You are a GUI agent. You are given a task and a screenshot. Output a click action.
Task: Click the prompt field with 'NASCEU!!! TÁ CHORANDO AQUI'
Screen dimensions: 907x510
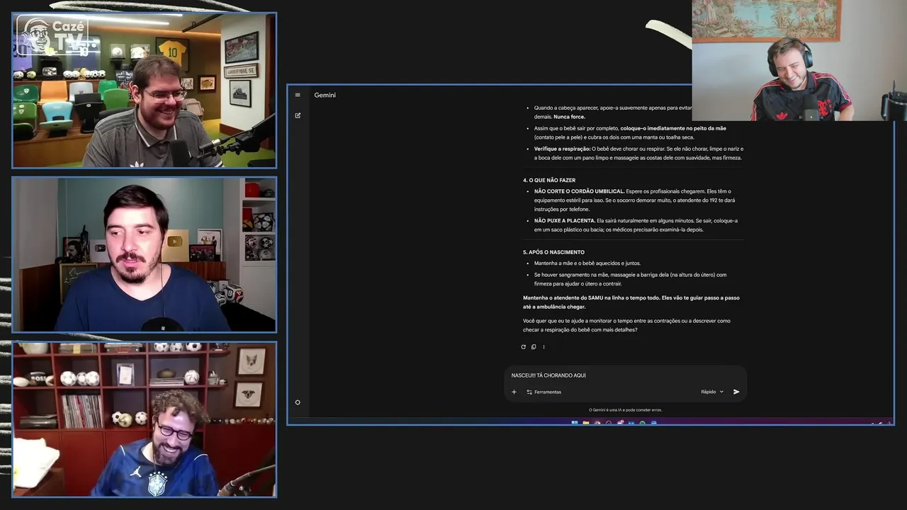625,375
